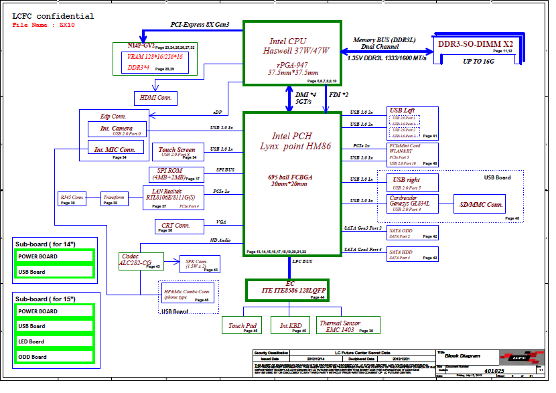Click the Cardreader Genesys GL834L block
The width and height of the screenshot is (556, 393).
click(413, 204)
